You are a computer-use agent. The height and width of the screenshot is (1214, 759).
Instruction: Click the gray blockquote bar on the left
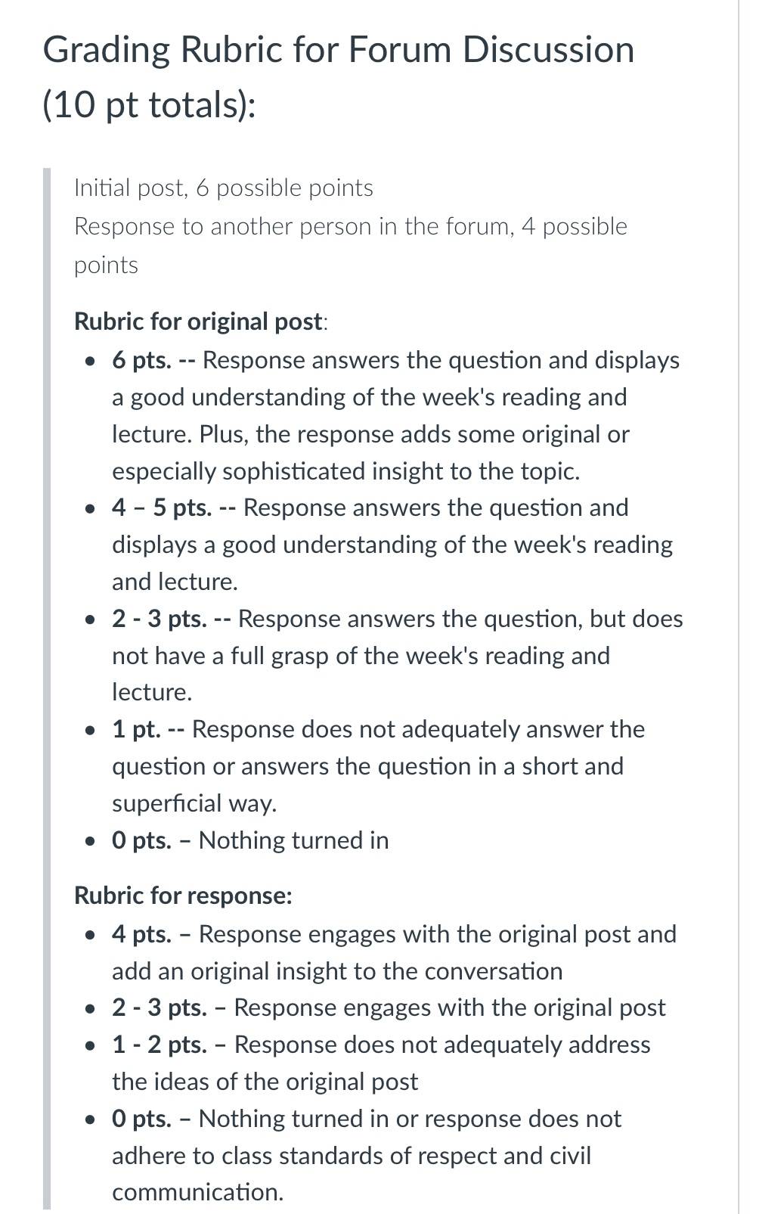[x=47, y=688]
